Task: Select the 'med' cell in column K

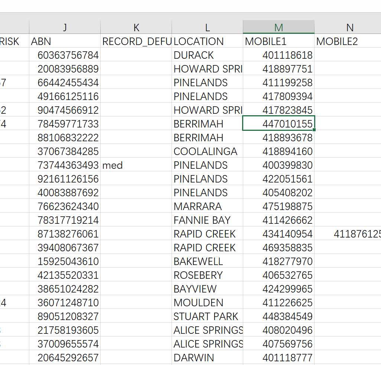Action: (x=136, y=165)
